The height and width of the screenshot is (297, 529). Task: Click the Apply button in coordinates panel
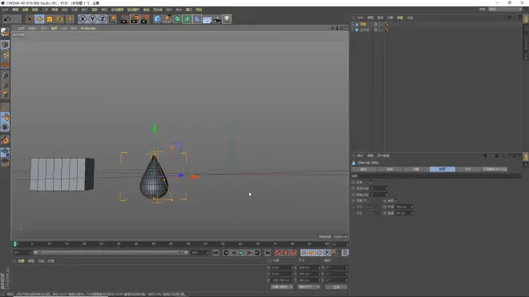[337, 287]
